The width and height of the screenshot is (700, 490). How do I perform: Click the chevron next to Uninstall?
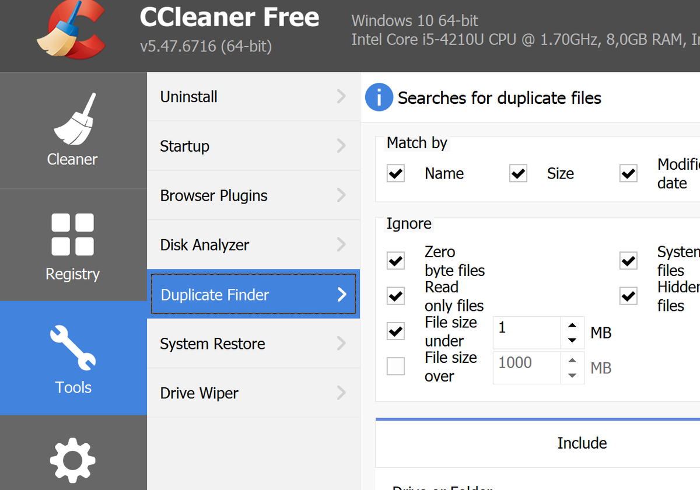coord(342,97)
